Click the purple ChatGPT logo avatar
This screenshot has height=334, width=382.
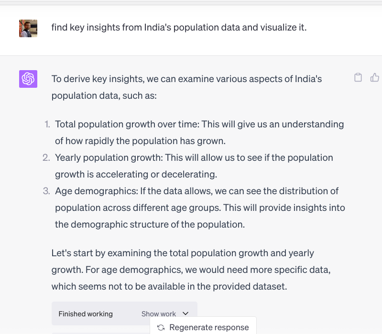[28, 79]
